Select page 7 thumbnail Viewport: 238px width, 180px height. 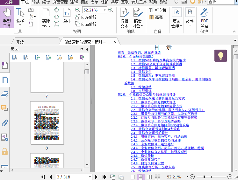point(47,77)
